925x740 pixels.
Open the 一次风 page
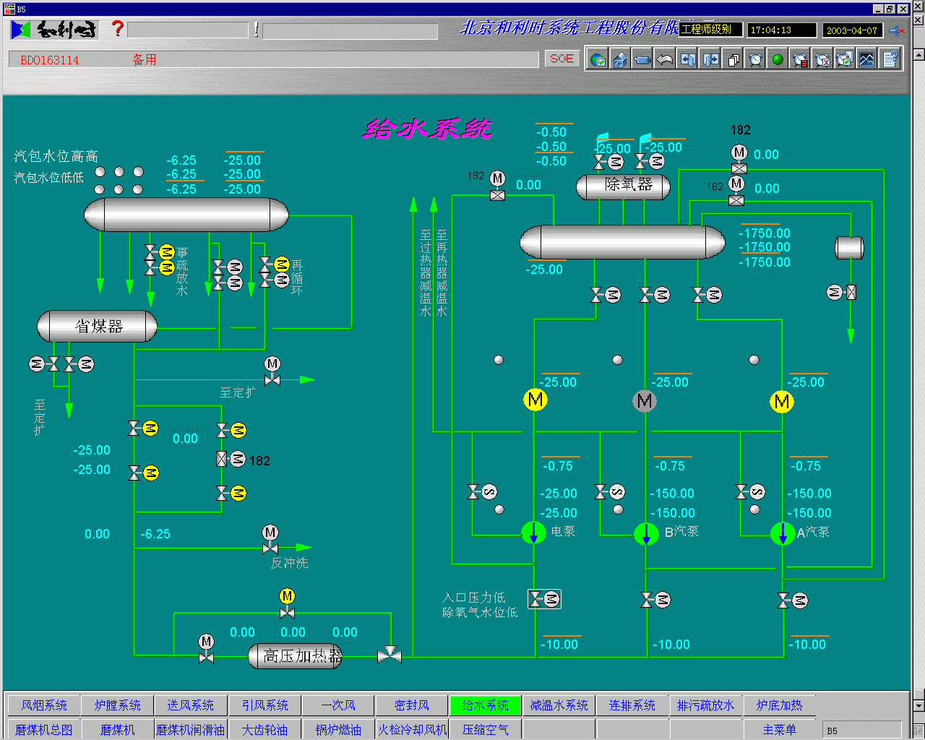[x=338, y=705]
